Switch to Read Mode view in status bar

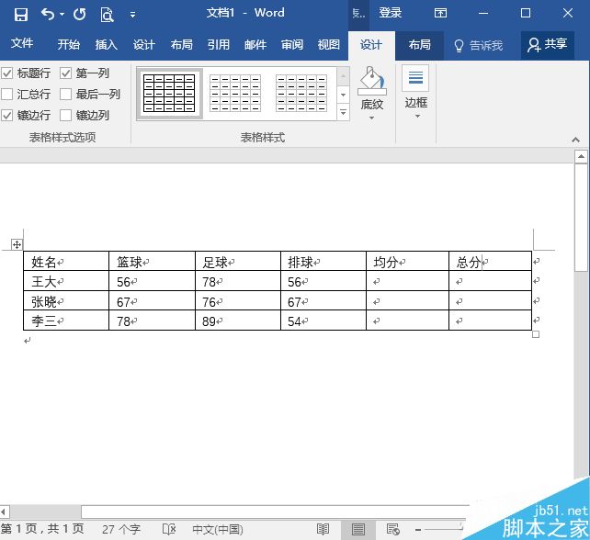click(323, 529)
